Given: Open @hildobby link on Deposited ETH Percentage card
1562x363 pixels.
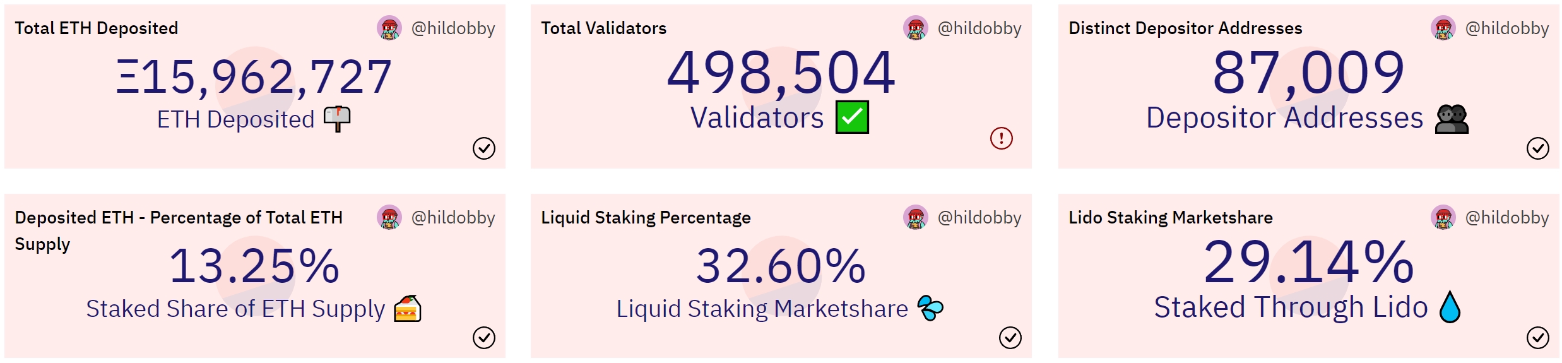Looking at the screenshot, I should point(453,217).
